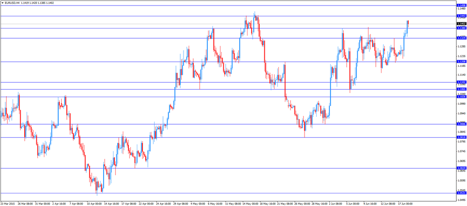Click the 17 Apr 08:00 time label
Screen dimensions: 467x206
point(128,204)
